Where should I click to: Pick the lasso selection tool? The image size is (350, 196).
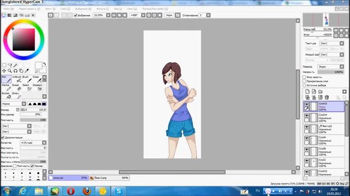[x=10, y=65]
